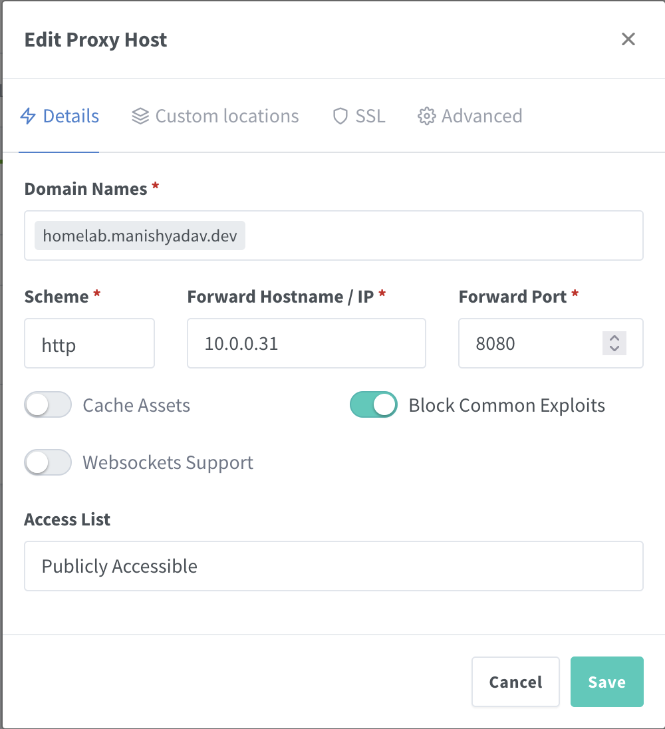
Task: Cancel editing the proxy host
Action: (515, 682)
